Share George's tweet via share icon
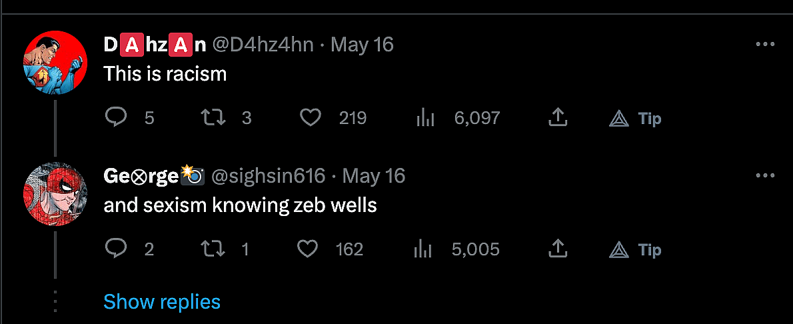 [557, 249]
